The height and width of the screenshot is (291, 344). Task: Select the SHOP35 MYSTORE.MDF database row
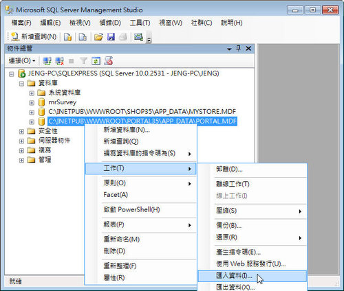(142, 112)
